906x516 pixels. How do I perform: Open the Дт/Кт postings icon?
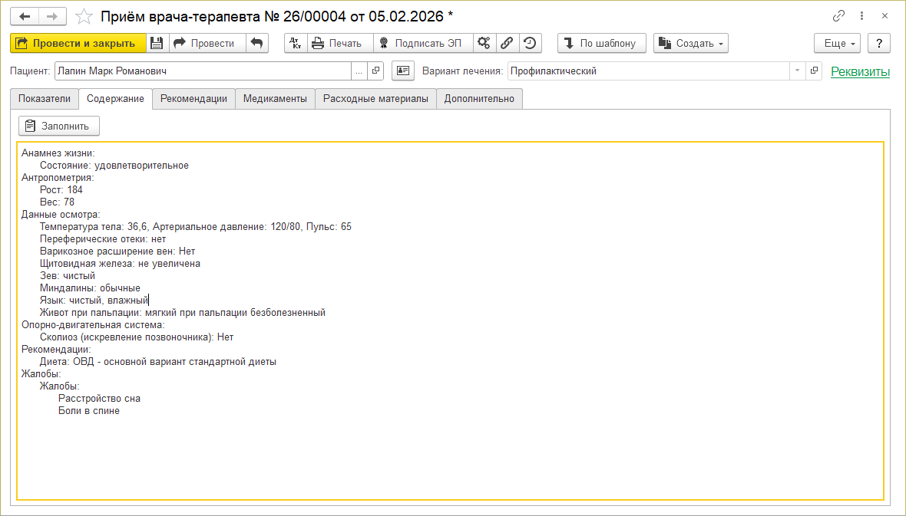pos(296,43)
